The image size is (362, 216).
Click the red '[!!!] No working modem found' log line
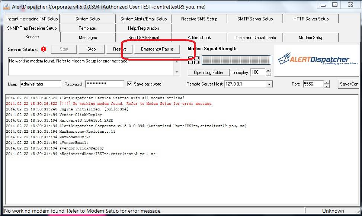[109, 104]
